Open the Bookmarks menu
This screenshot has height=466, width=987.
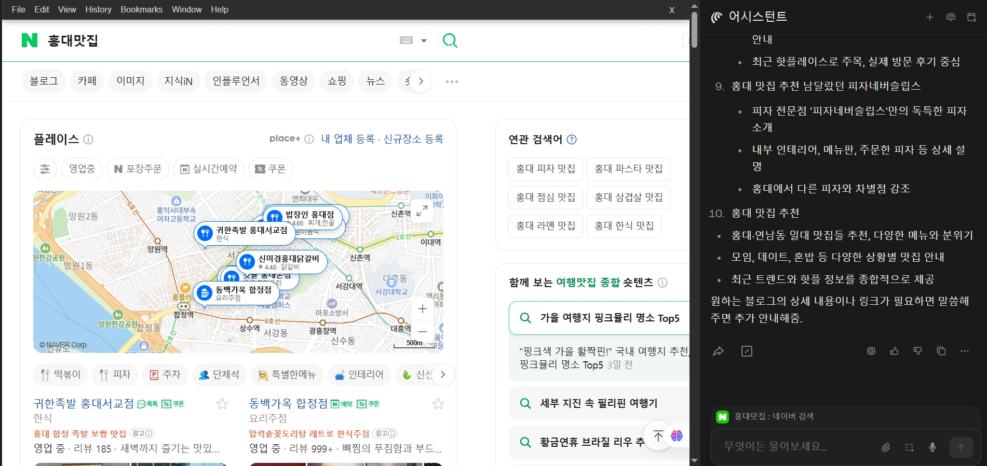(x=141, y=9)
